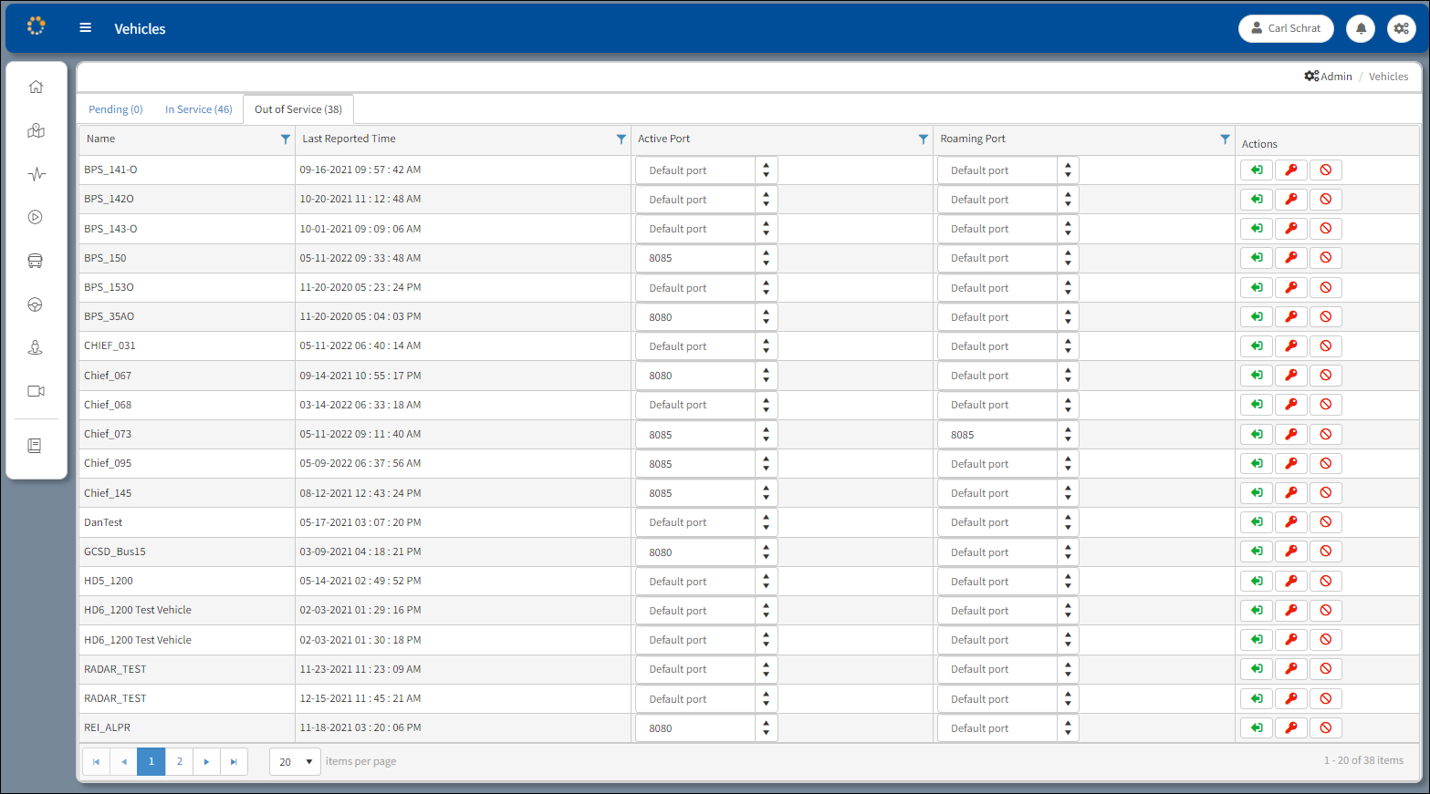Click the red key icon for BPS_150
This screenshot has height=794, width=1430.
click(x=1290, y=258)
